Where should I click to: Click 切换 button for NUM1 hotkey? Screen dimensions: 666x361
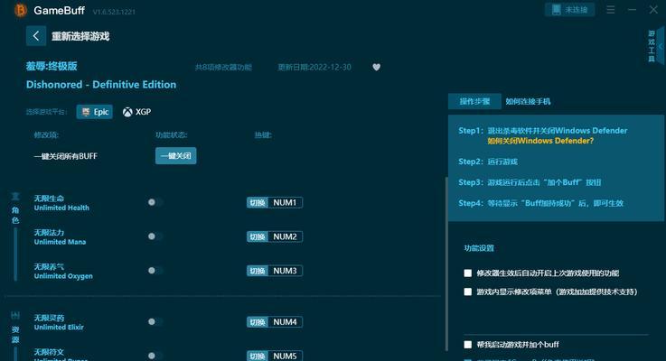pyautogui.click(x=258, y=202)
